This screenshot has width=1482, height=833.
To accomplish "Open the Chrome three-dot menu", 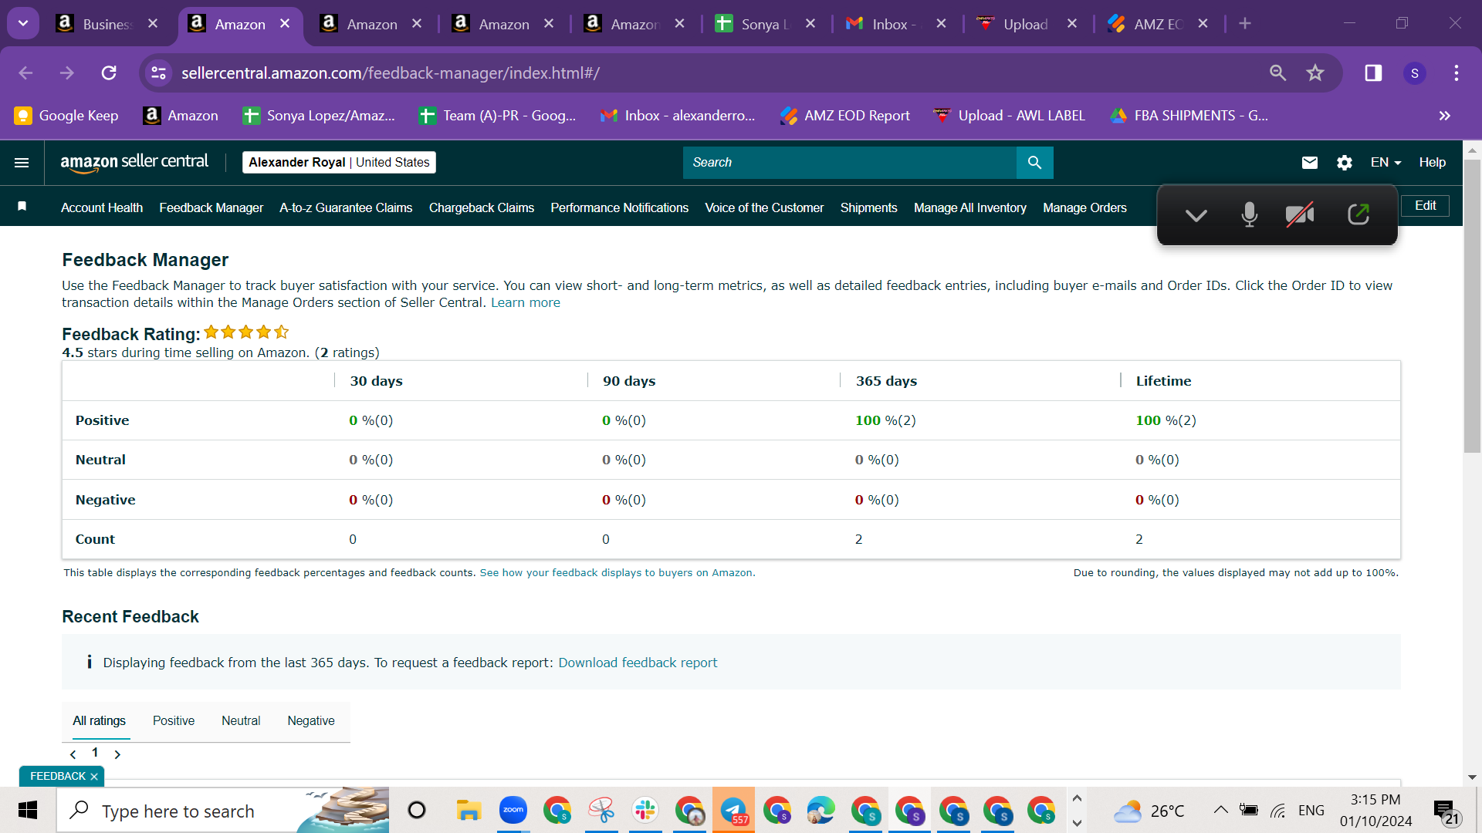I will (1457, 73).
